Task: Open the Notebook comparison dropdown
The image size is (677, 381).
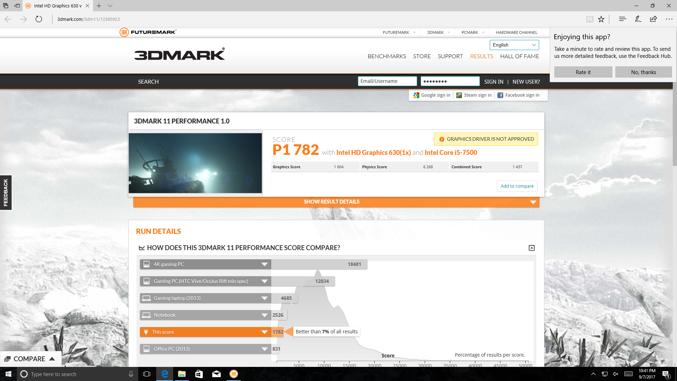Action: click(x=264, y=315)
